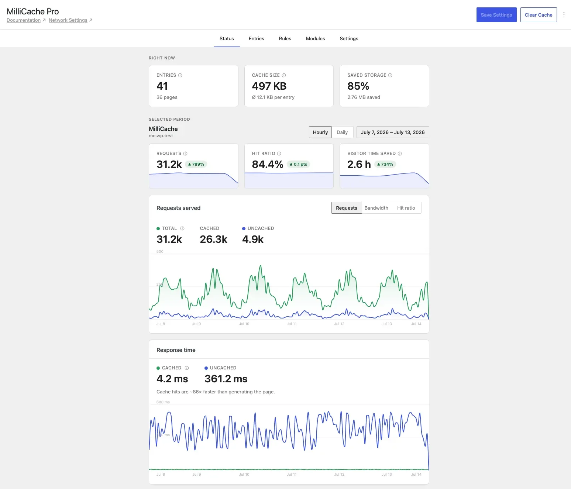The height and width of the screenshot is (489, 571).
Task: Click the 497 KB cache size value
Action: (x=269, y=86)
